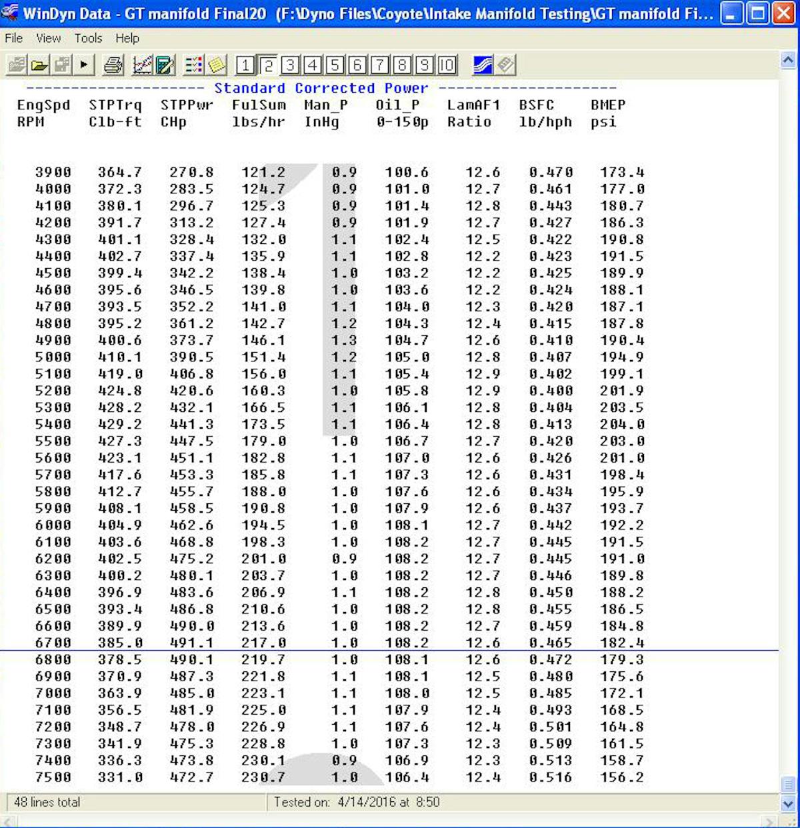Click the blue wave graph icon
This screenshot has height=828, width=800.
483,65
